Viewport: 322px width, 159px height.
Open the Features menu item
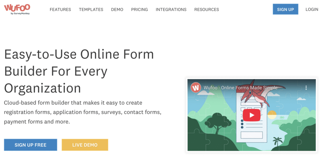coord(60,9)
